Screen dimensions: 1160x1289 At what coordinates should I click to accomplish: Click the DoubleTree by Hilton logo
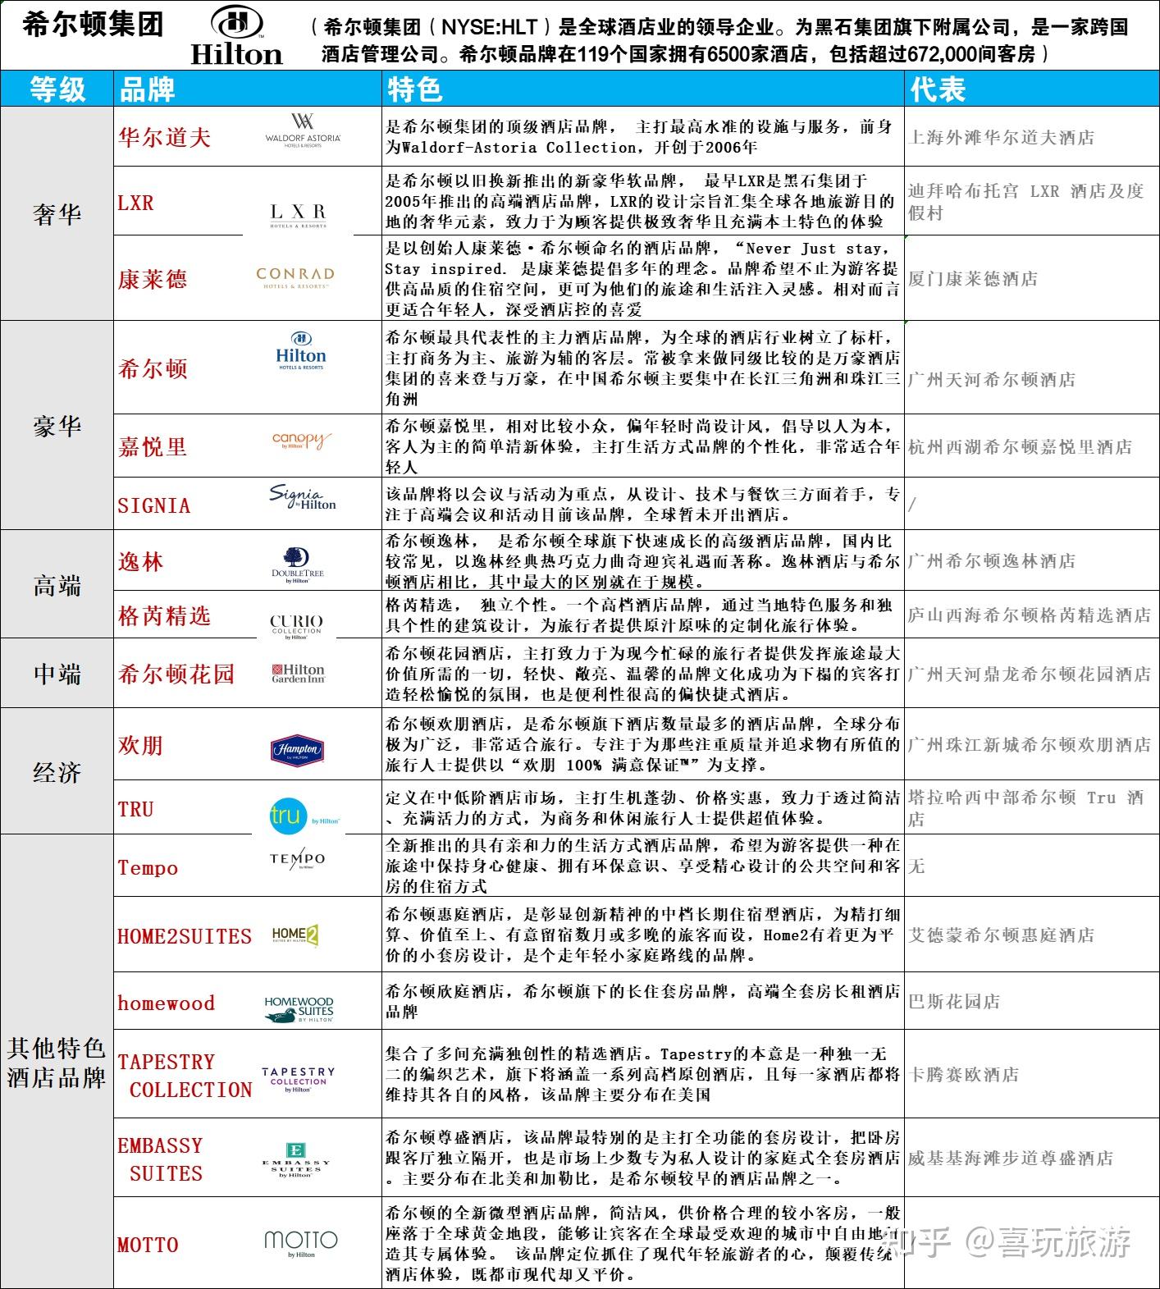[x=298, y=566]
